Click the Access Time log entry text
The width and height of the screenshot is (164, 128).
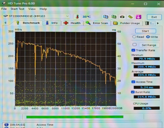pos(45,125)
